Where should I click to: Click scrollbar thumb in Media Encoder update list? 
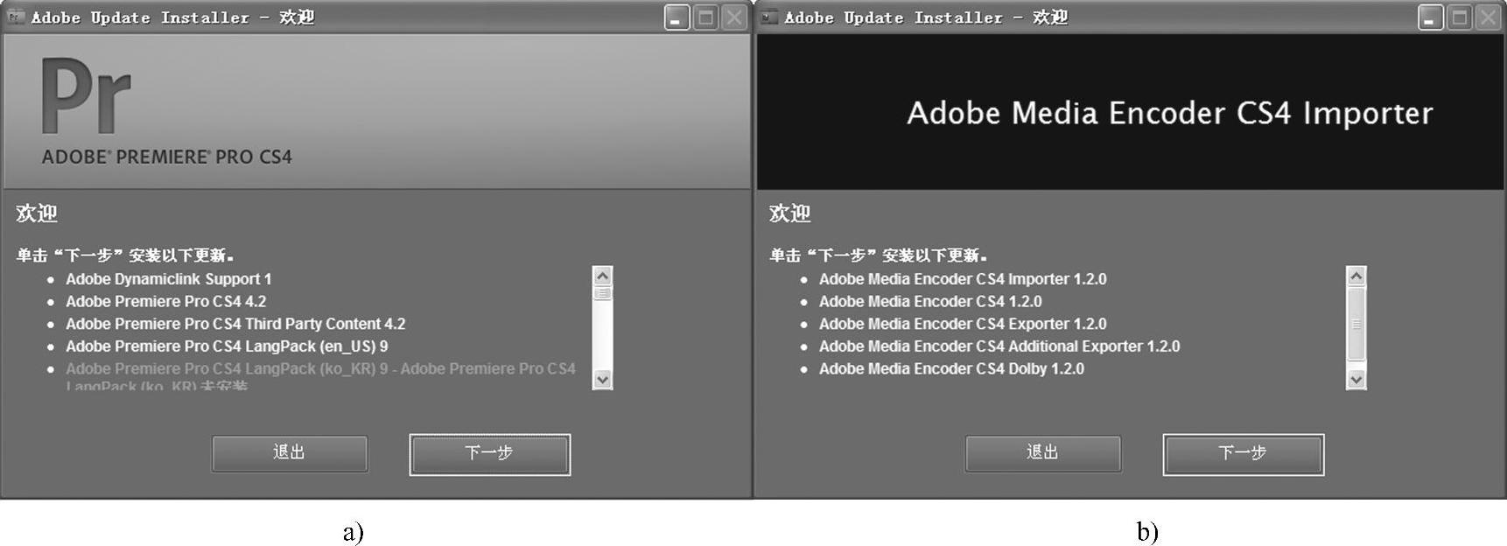pos(1356,324)
